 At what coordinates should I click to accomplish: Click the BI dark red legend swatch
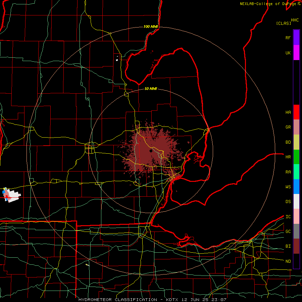tap(296, 246)
